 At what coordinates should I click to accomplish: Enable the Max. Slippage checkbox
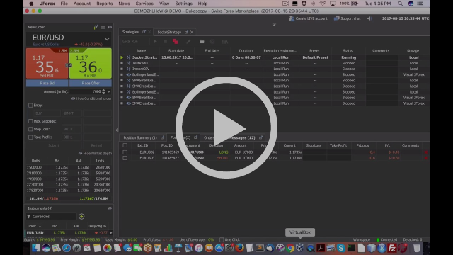30,121
